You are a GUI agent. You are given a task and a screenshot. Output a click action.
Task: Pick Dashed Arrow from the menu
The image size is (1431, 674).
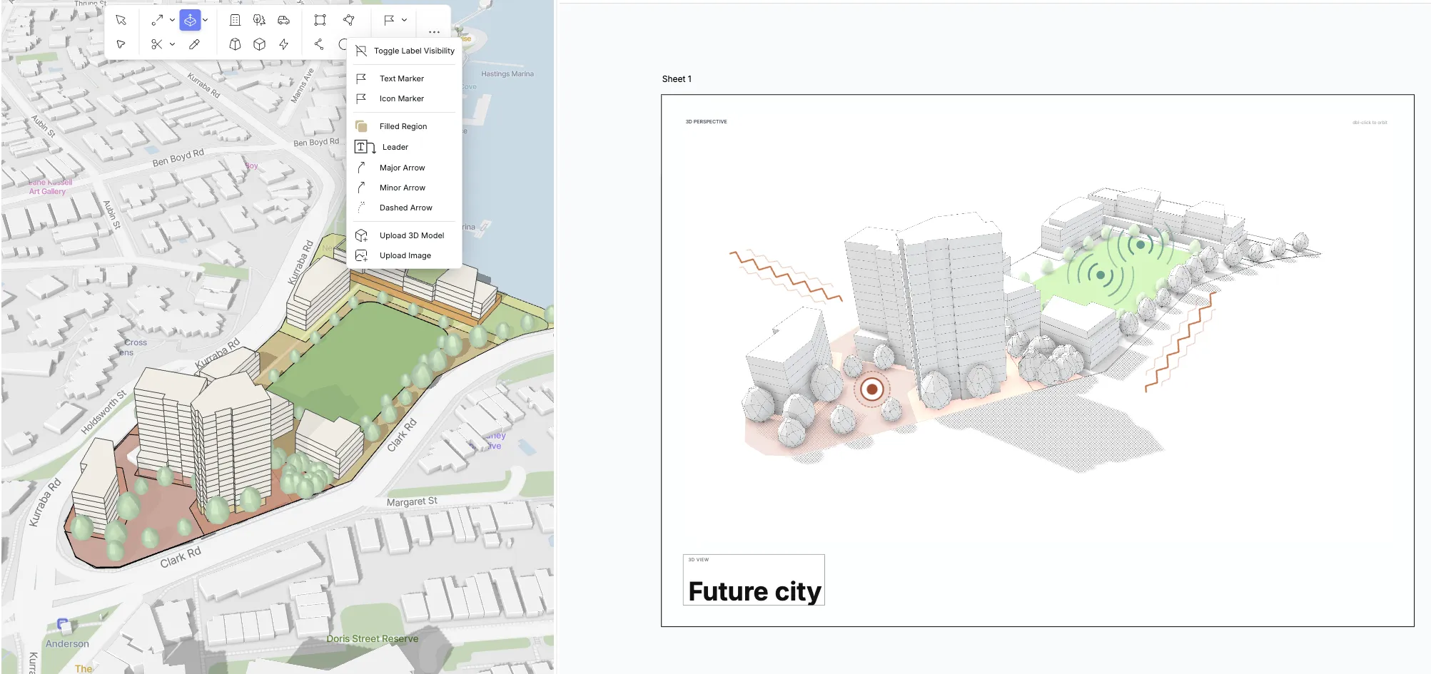(x=405, y=208)
